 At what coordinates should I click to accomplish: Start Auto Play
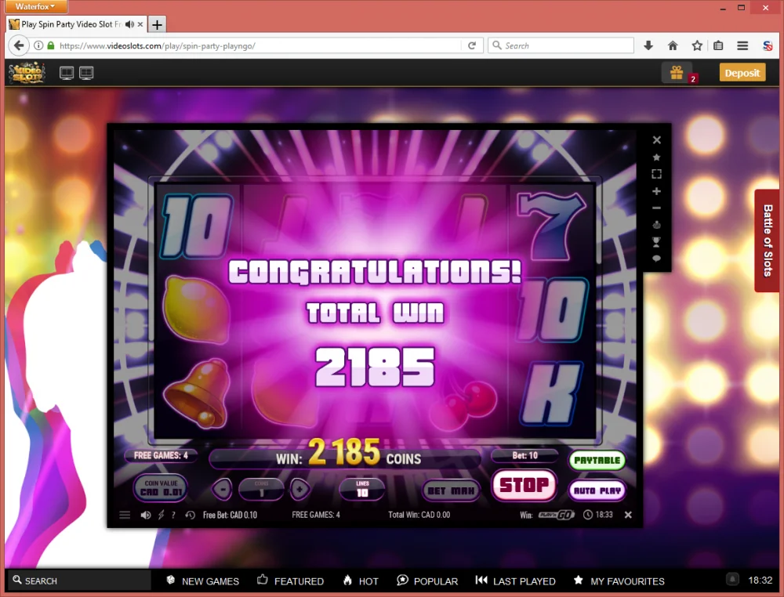(597, 490)
